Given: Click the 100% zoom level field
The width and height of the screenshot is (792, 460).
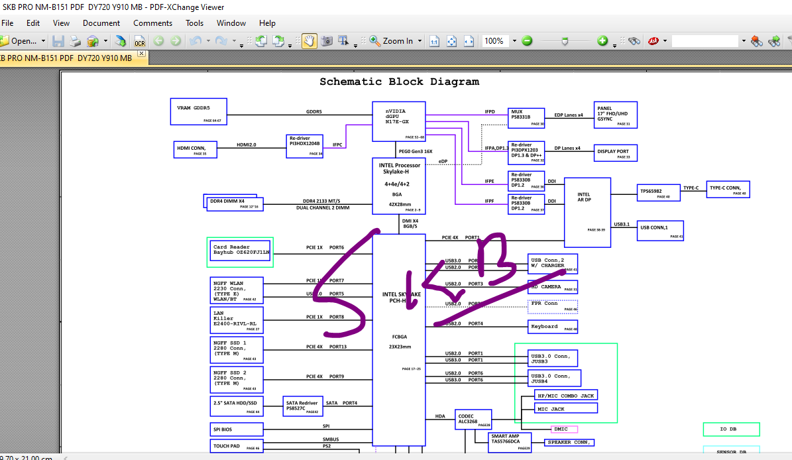Looking at the screenshot, I should click(496, 41).
